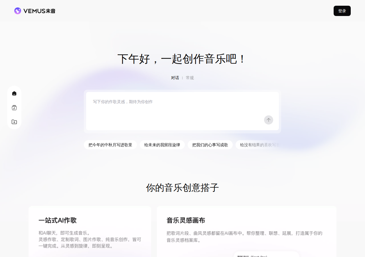Click the 登录 login button
365x257 pixels.
tap(342, 11)
